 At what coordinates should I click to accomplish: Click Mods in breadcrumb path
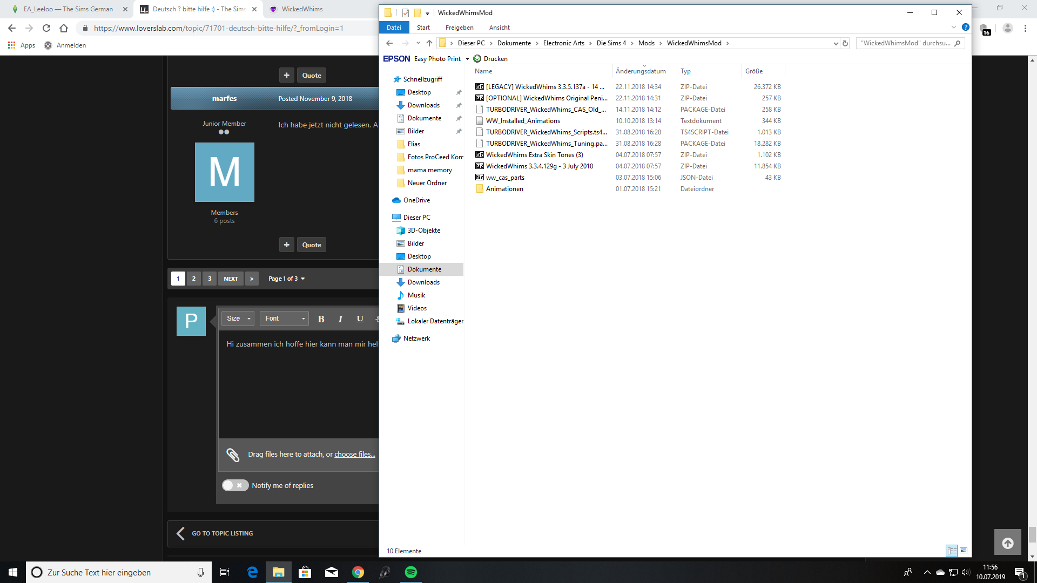(x=646, y=43)
